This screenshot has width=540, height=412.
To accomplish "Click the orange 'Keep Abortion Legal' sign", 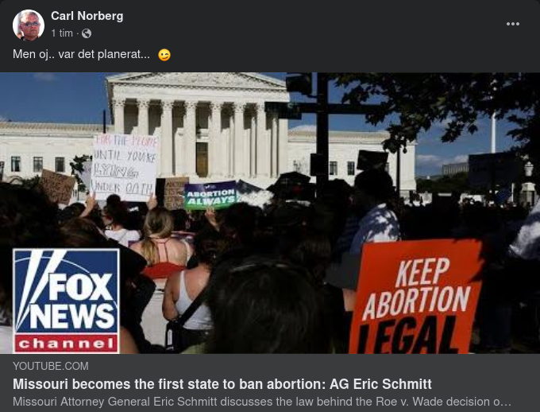I will tap(415, 297).
